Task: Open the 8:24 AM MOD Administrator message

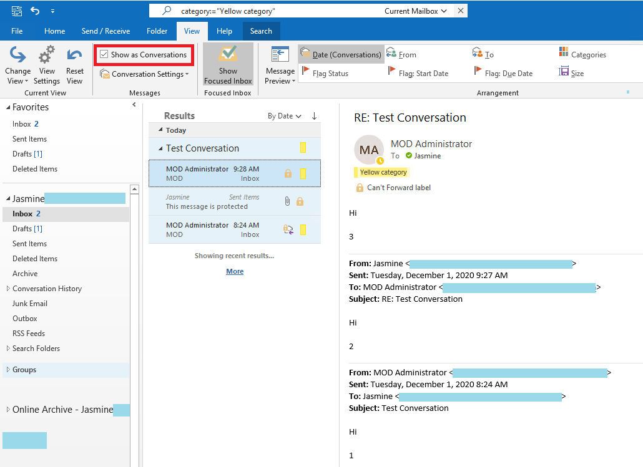Action: click(x=235, y=230)
